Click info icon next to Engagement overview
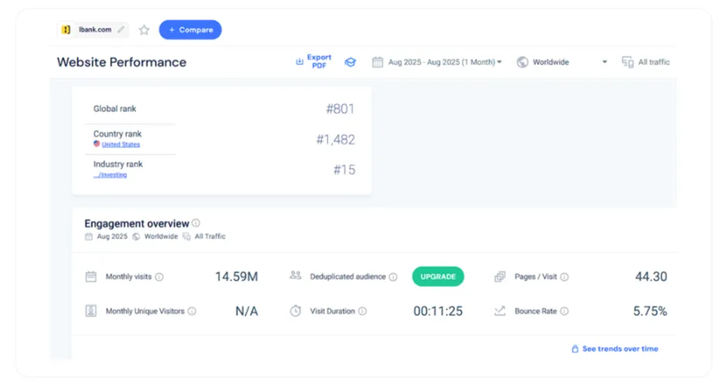Screen dimensions: 722x384 pyautogui.click(x=196, y=223)
